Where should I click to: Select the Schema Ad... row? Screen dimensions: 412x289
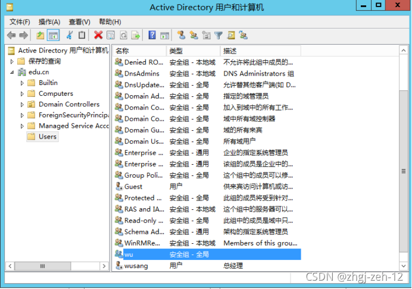click(x=207, y=232)
